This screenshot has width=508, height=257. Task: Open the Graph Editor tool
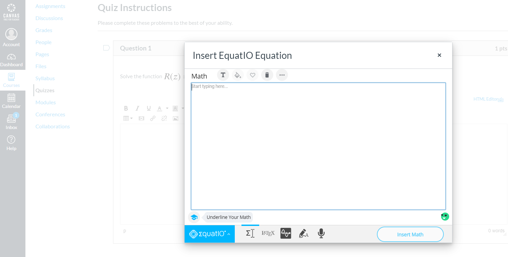286,233
